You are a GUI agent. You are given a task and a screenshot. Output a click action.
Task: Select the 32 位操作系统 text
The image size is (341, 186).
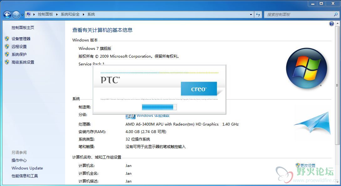tap(138, 139)
